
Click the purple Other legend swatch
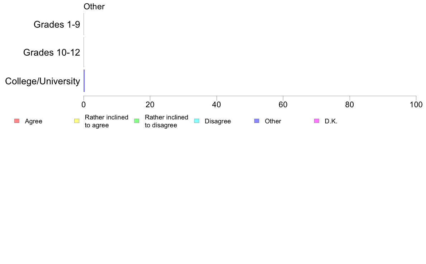[257, 121]
